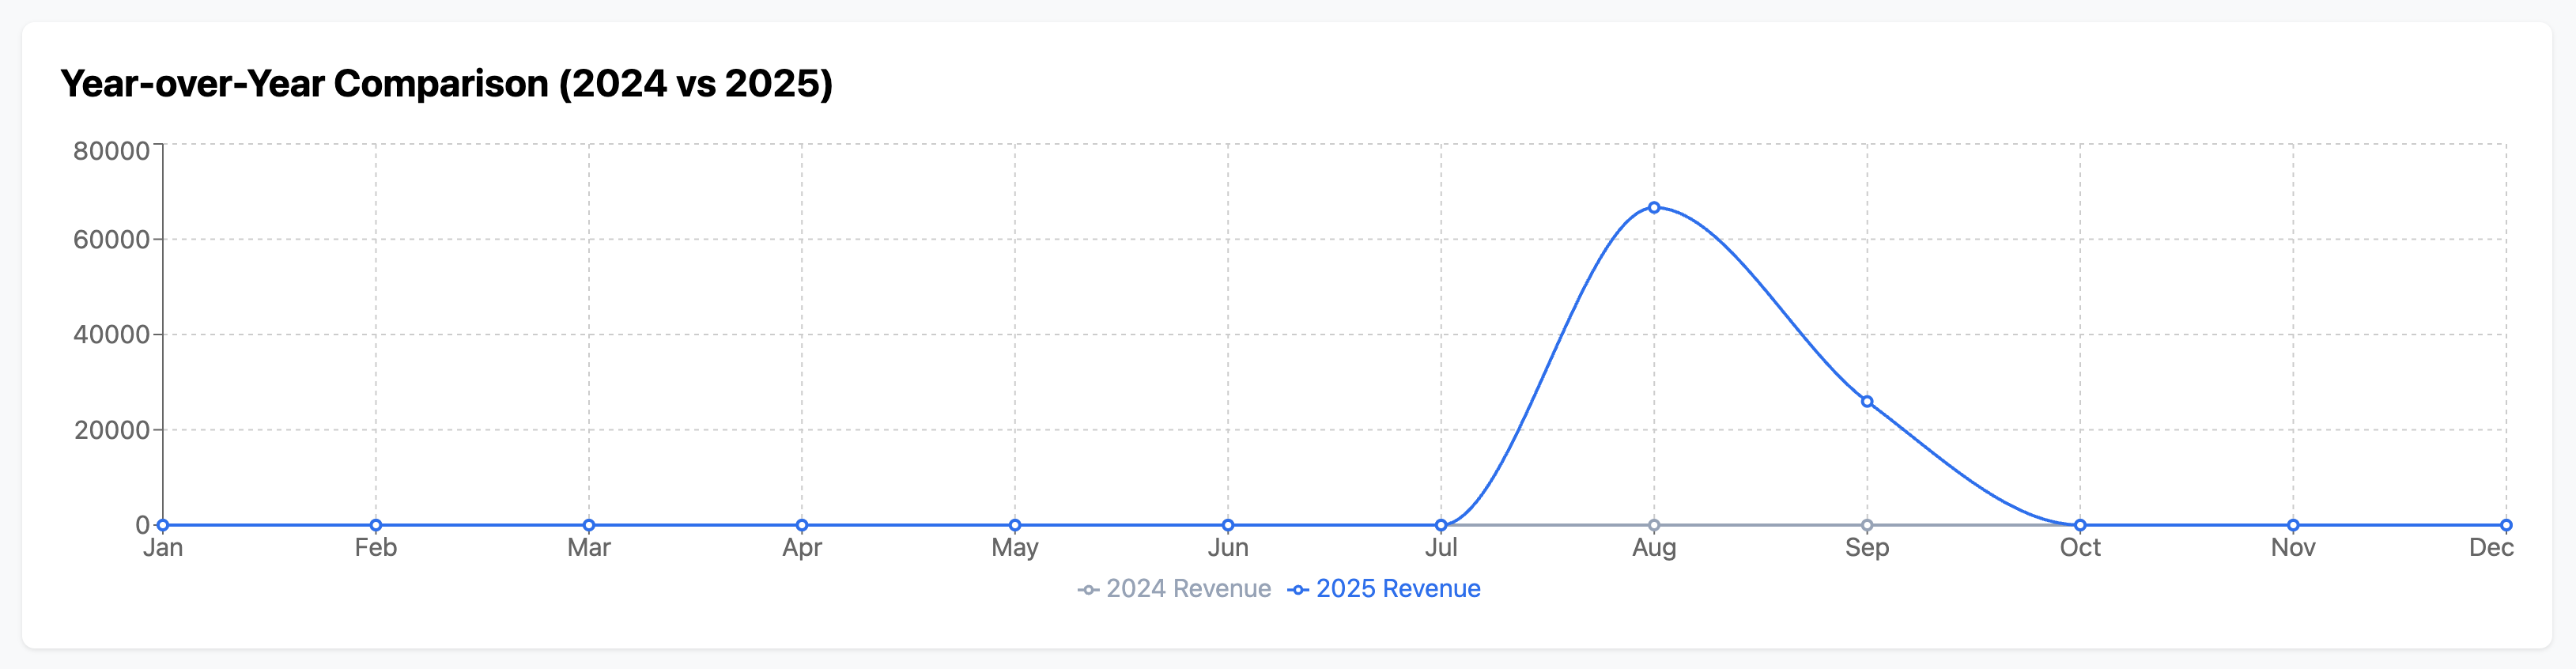Image resolution: width=2576 pixels, height=669 pixels.
Task: Click the "Aug" x-axis label
Action: click(x=1654, y=548)
